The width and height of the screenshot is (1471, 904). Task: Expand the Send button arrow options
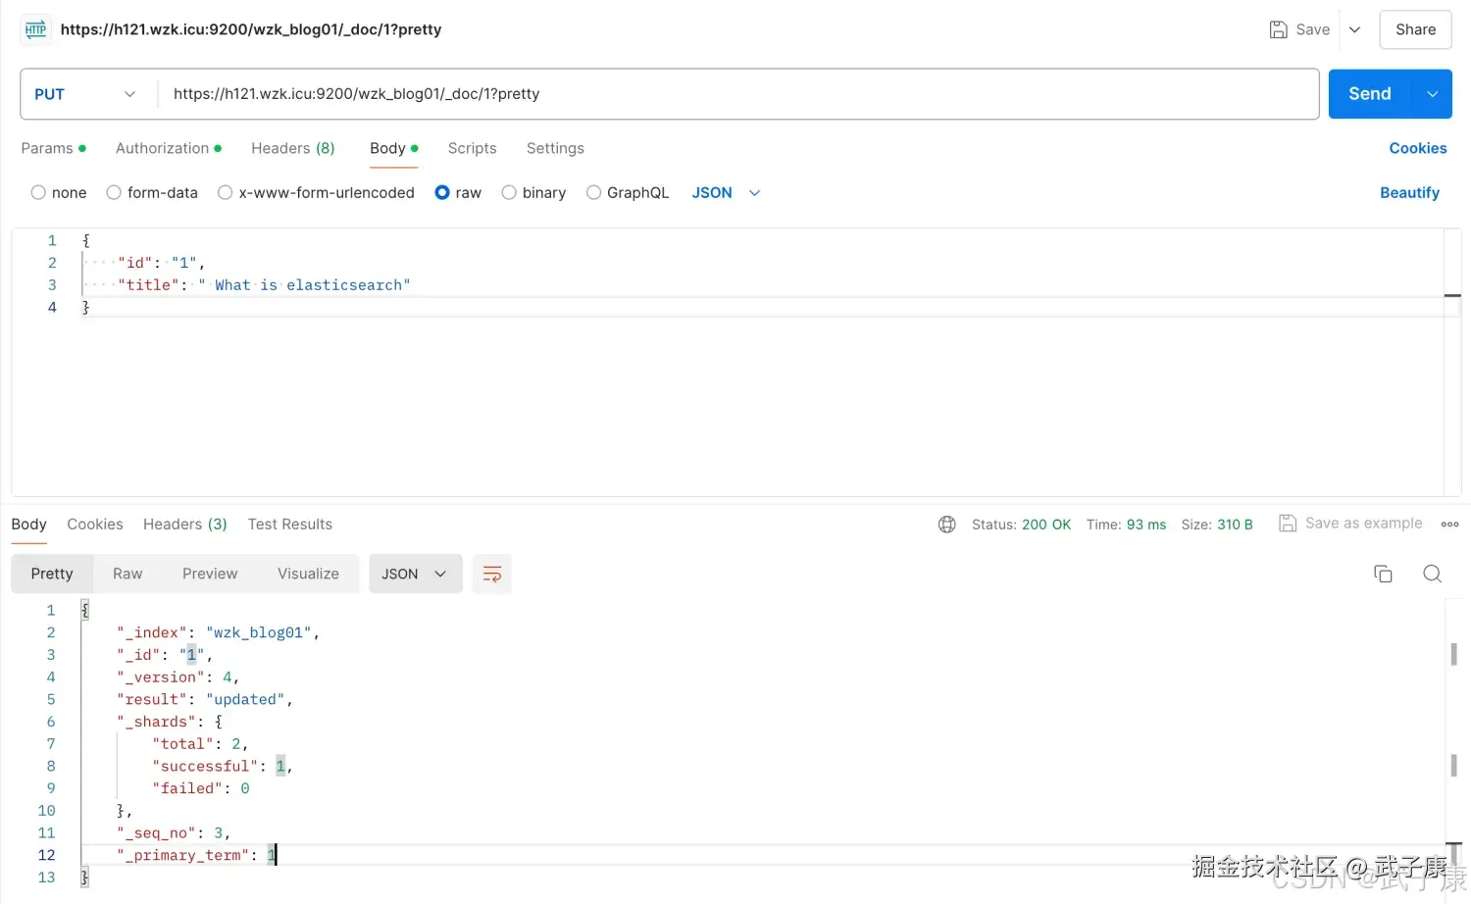tap(1432, 94)
